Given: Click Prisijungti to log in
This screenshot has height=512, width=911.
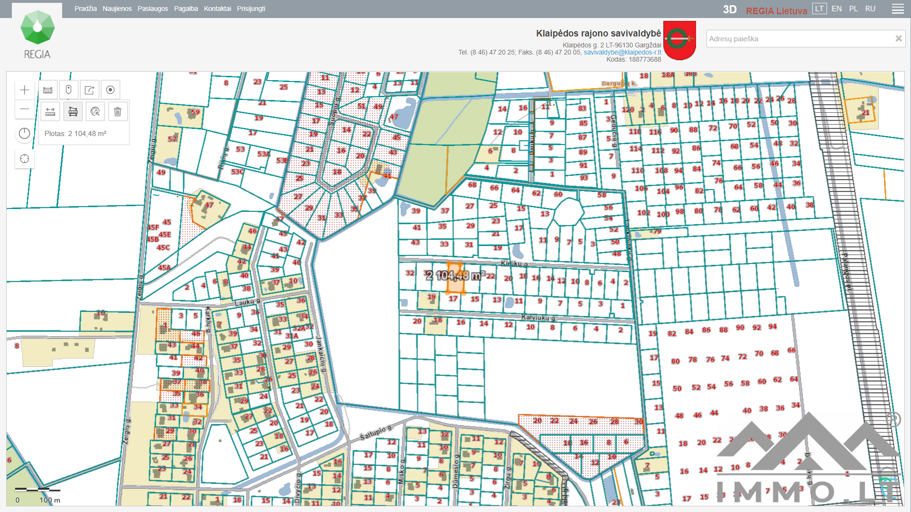Looking at the screenshot, I should (251, 9).
